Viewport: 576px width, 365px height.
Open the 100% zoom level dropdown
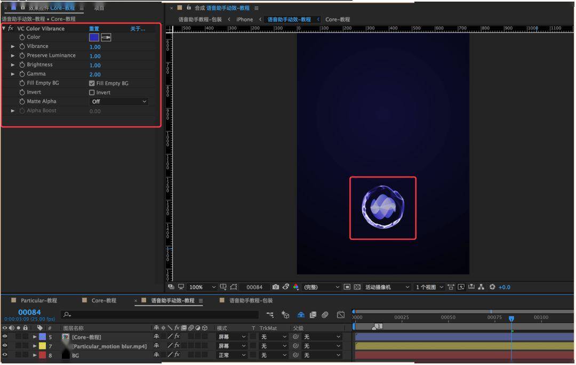coord(202,287)
